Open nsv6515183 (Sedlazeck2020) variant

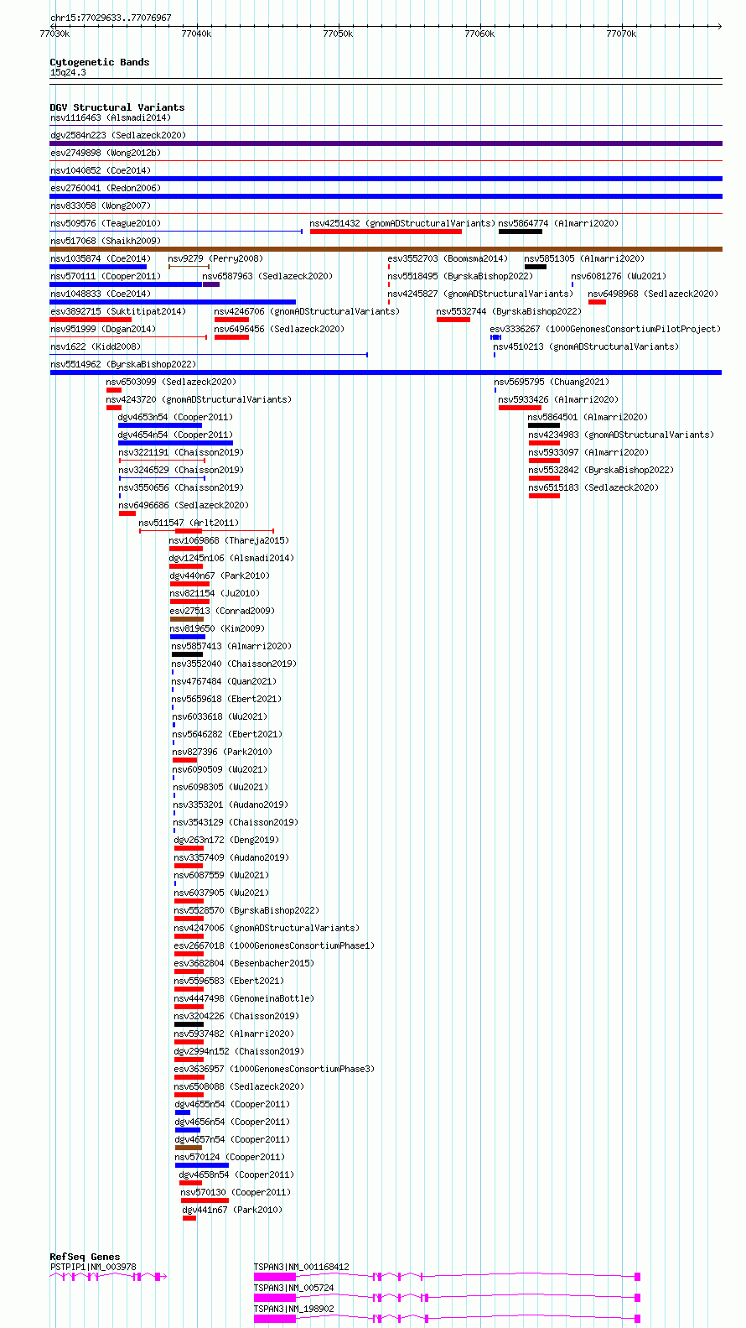pos(593,487)
